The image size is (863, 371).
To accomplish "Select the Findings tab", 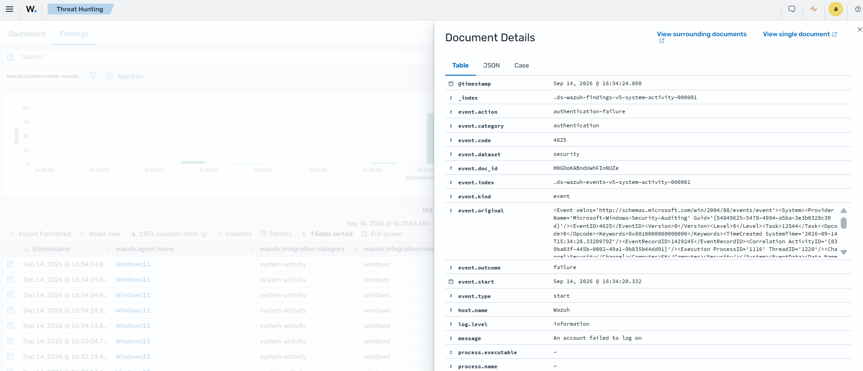I will click(74, 34).
